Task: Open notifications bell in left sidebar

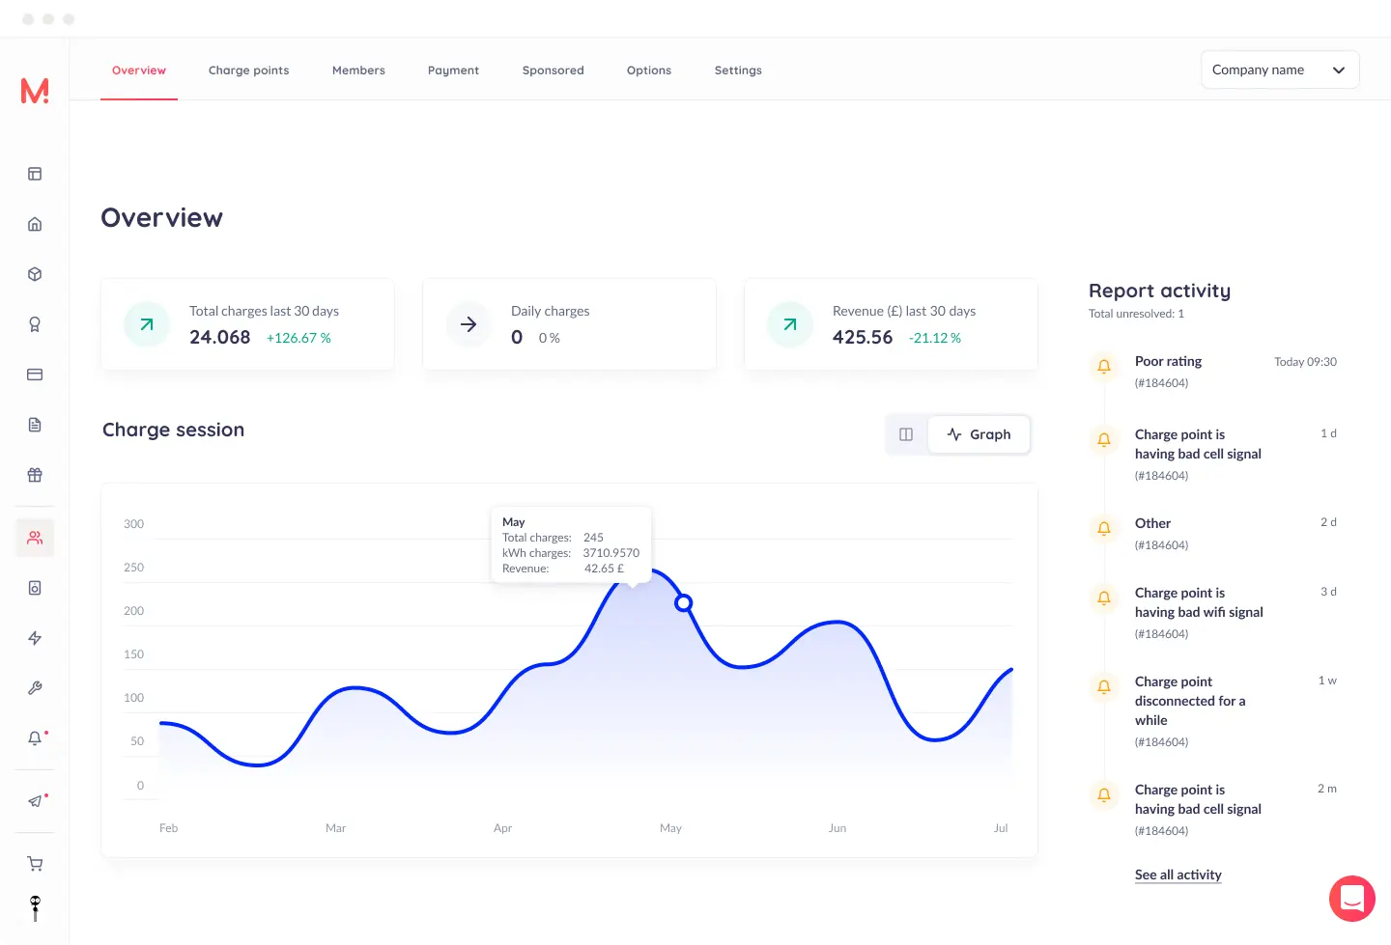Action: point(35,738)
